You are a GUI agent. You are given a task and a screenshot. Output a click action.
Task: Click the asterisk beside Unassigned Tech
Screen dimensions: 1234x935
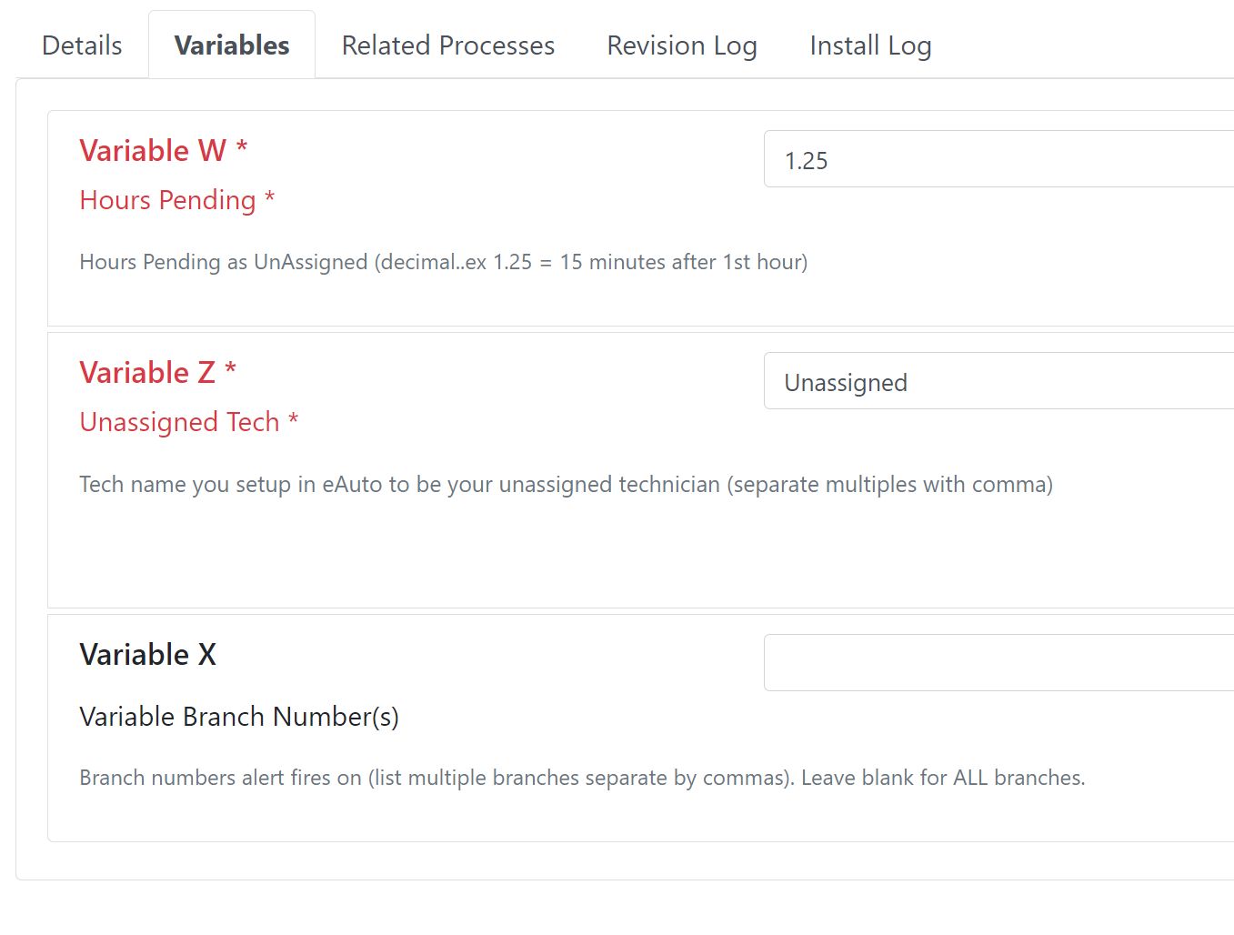293,418
